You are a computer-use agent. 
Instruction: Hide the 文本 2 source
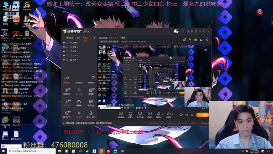64,51
